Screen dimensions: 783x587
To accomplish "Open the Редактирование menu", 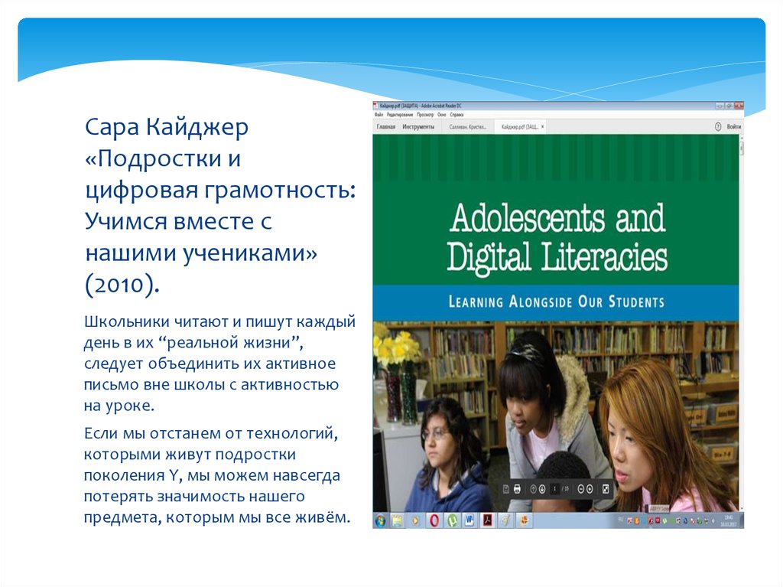I will [x=399, y=113].
